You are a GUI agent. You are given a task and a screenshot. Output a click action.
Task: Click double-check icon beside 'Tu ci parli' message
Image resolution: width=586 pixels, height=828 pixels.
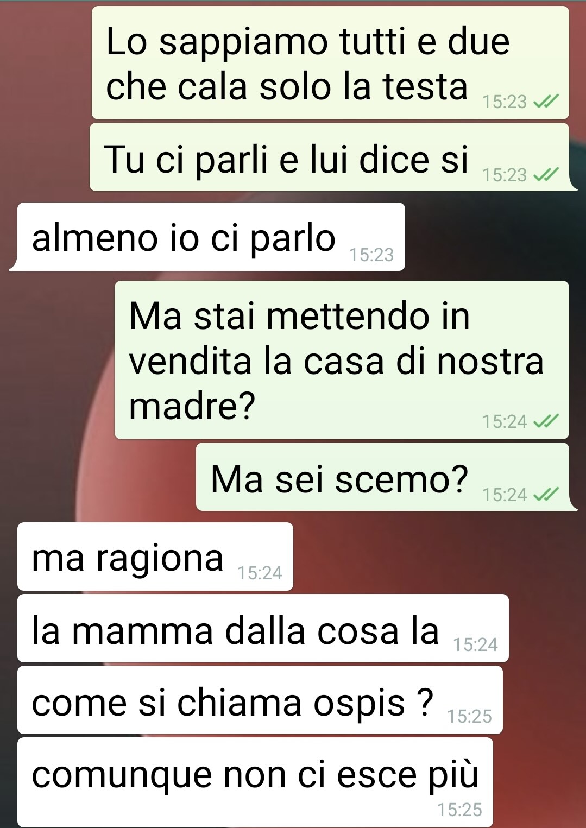pos(546,175)
